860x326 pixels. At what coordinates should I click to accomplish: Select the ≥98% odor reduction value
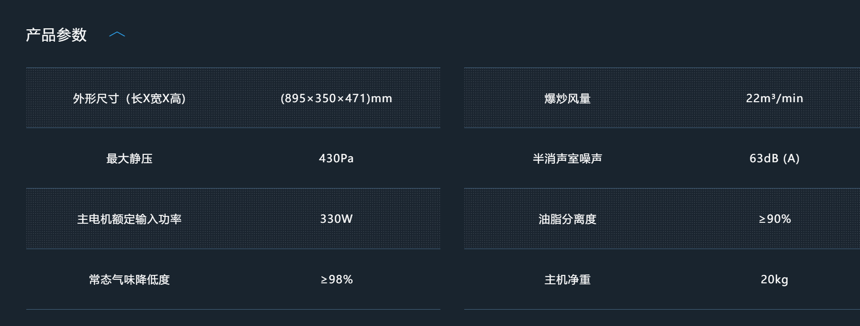[336, 279]
